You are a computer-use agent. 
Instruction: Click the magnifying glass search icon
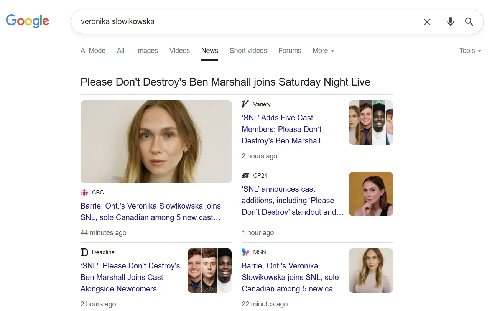point(469,22)
